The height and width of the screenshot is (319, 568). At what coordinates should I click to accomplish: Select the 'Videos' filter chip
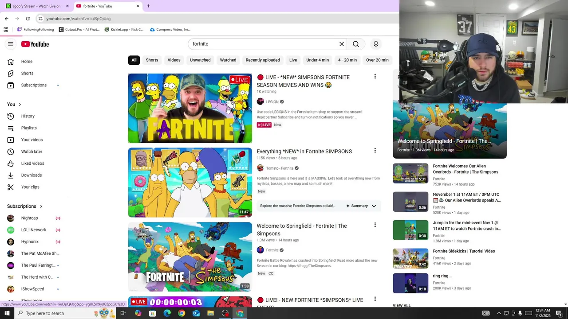click(x=174, y=60)
